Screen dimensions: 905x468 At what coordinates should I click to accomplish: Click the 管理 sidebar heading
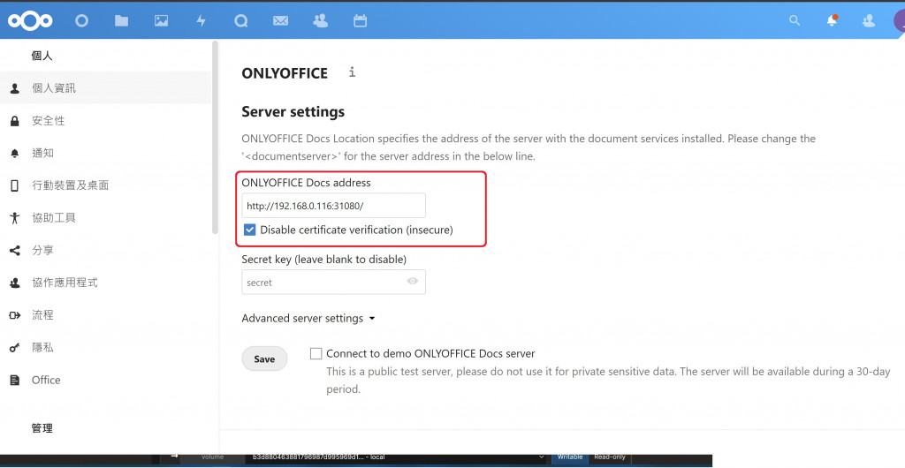[42, 428]
